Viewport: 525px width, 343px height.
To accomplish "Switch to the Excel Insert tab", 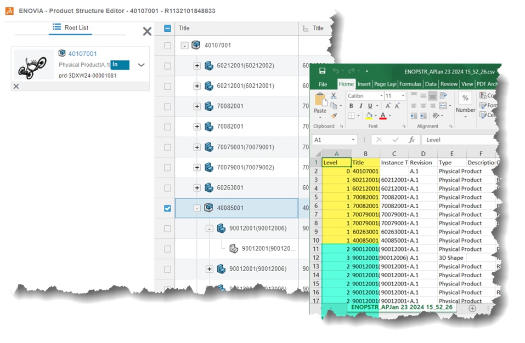I will point(364,84).
